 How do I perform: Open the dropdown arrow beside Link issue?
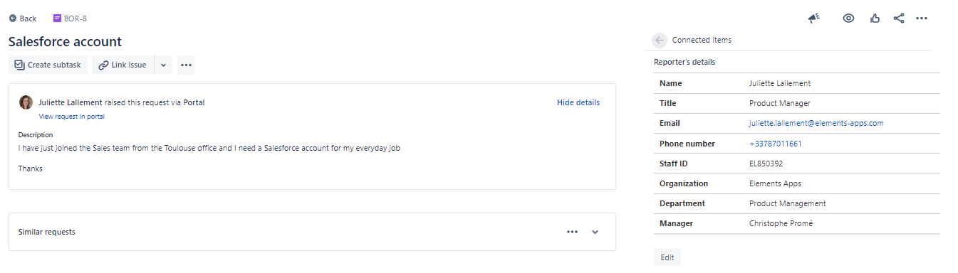163,65
